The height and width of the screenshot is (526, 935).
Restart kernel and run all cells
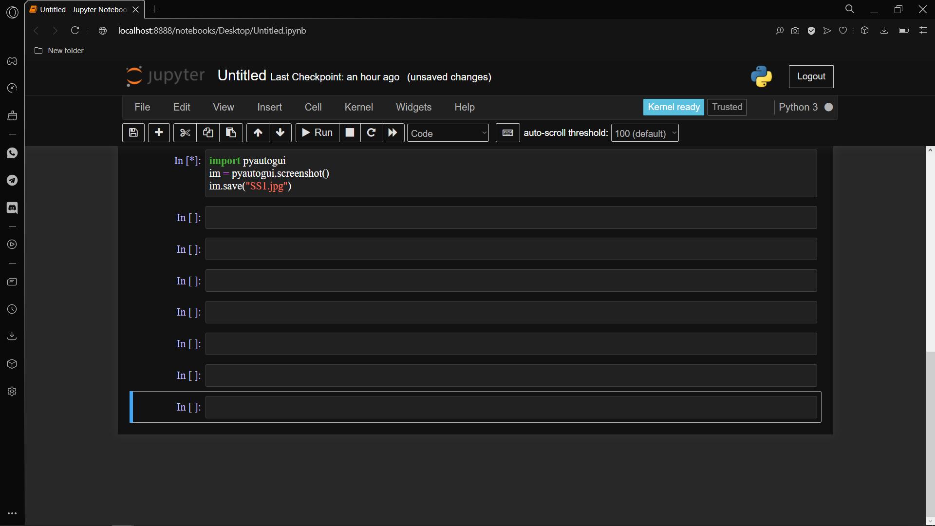click(393, 133)
